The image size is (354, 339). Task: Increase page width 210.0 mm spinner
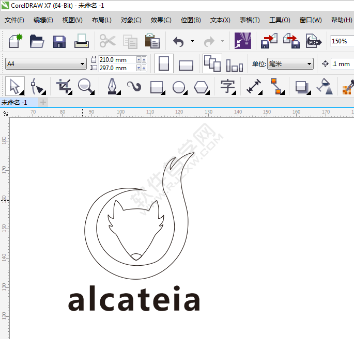144,60
